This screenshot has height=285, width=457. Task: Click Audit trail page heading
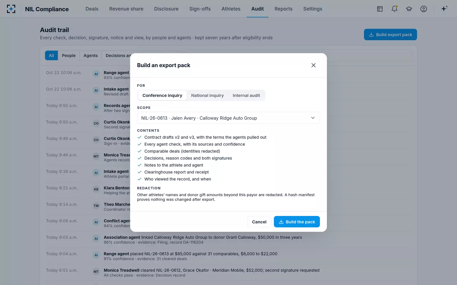[x=54, y=30]
